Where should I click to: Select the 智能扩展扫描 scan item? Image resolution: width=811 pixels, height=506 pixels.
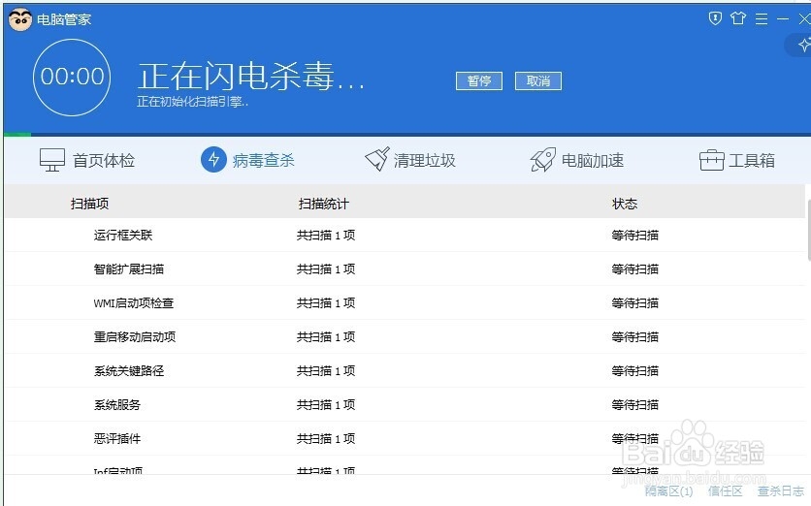click(x=129, y=269)
